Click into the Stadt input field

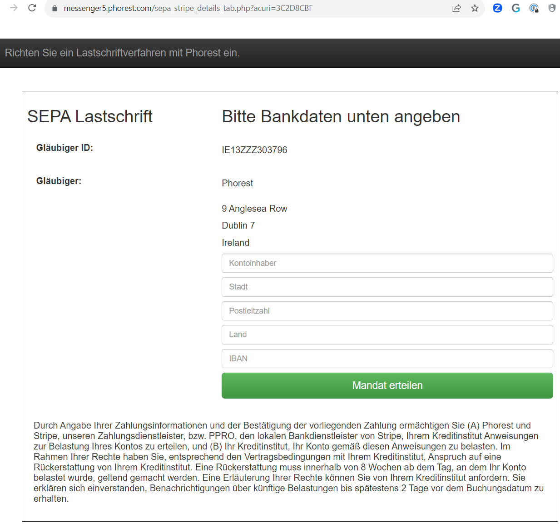coord(387,287)
